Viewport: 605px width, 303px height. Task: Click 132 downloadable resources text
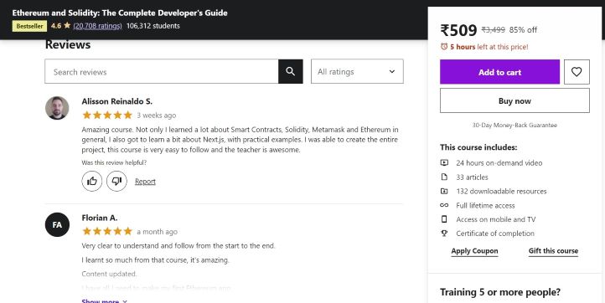501,191
